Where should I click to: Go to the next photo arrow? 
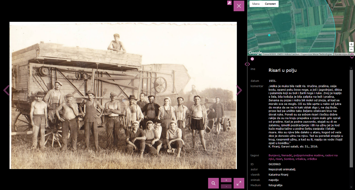(x=239, y=90)
